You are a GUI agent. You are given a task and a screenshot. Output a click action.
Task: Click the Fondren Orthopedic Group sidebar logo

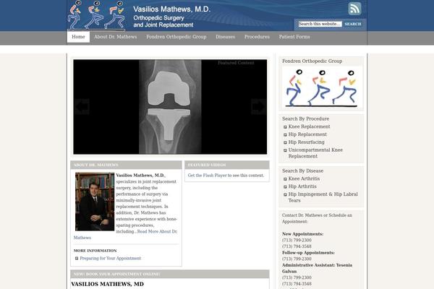coord(321,88)
